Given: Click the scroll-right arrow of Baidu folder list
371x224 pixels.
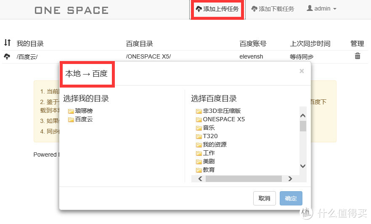Looking at the screenshot, I should click(x=290, y=179).
